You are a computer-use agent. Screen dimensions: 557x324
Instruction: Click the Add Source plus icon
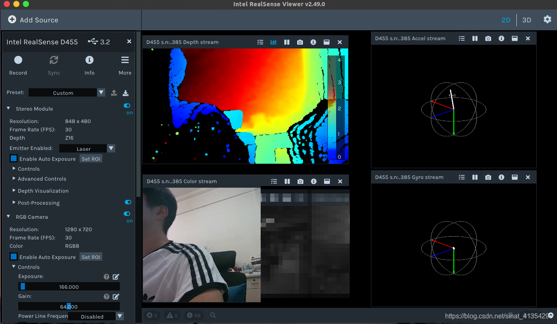tap(12, 19)
